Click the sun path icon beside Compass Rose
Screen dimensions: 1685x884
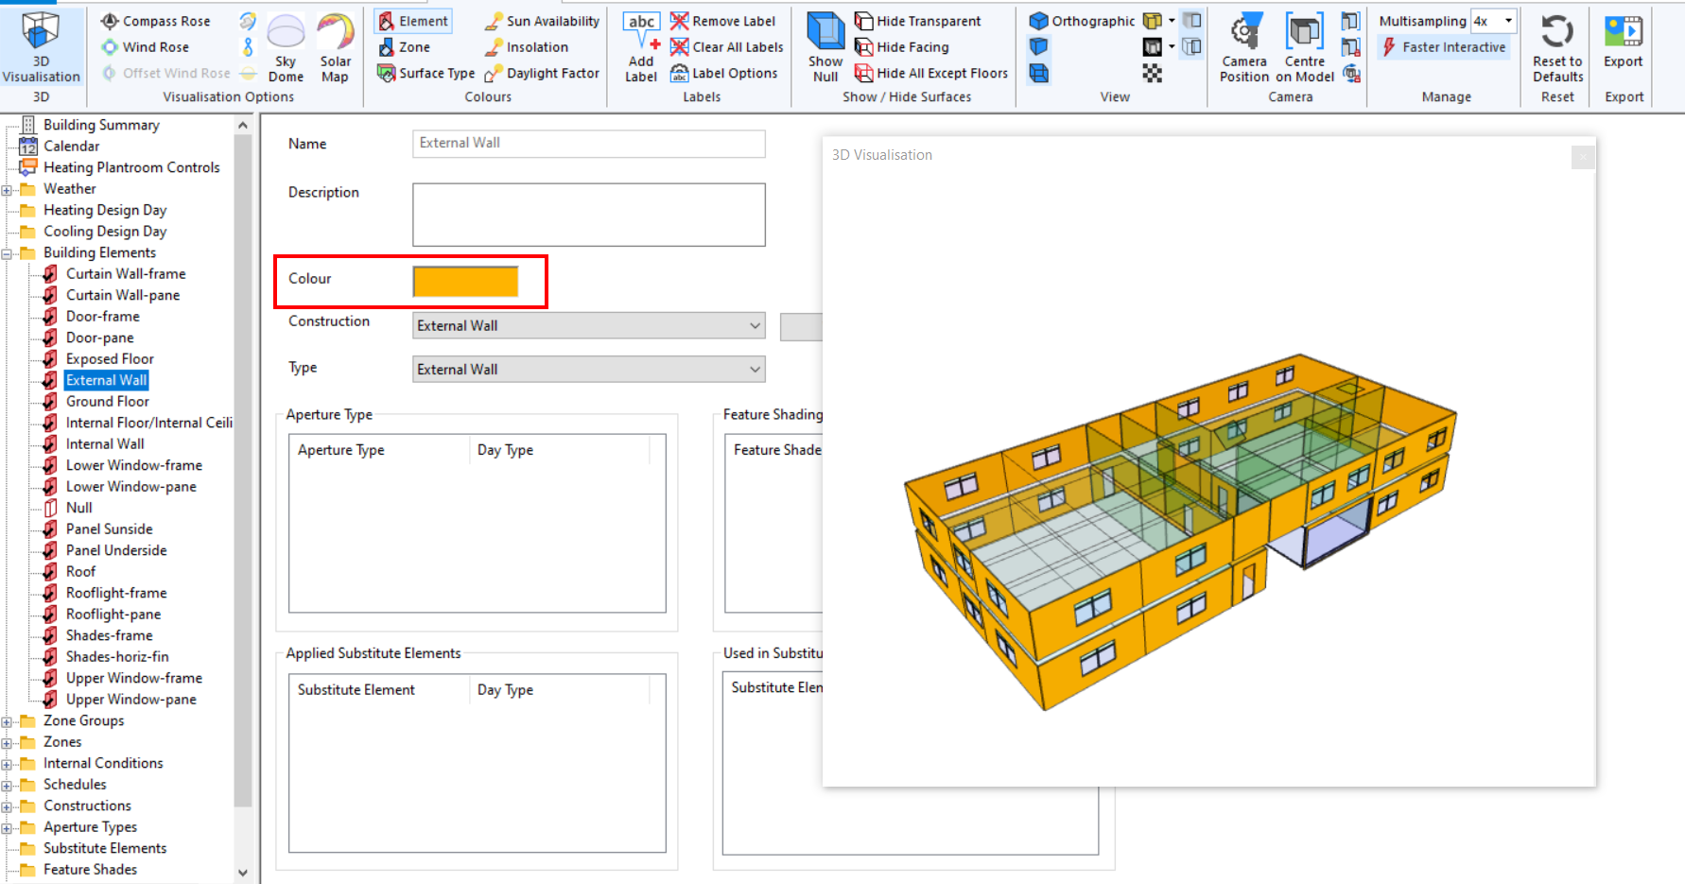coord(248,21)
